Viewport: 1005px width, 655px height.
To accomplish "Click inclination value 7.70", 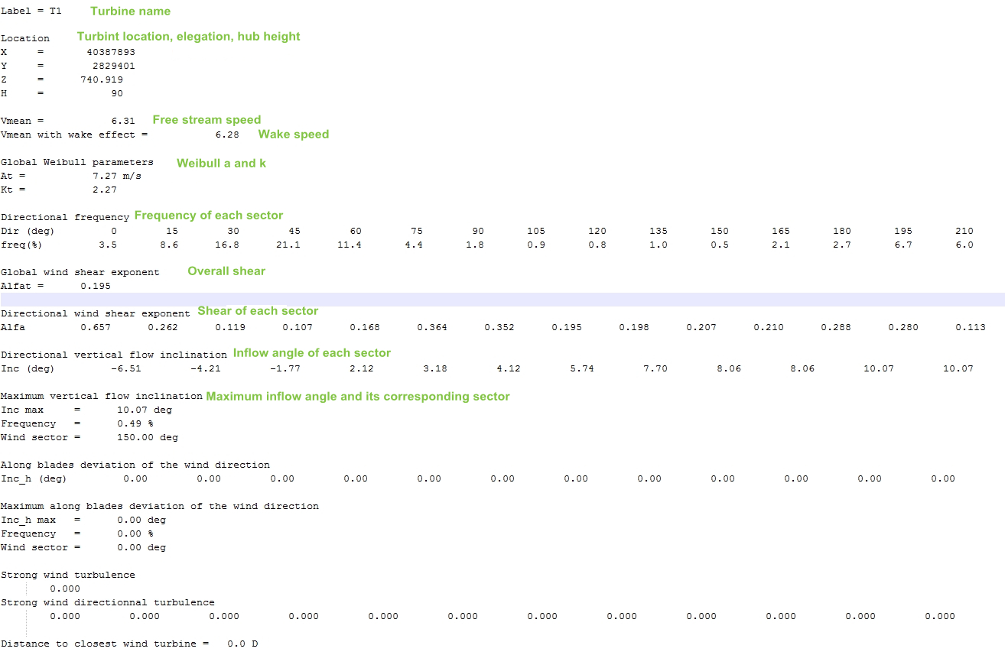I will [x=655, y=368].
